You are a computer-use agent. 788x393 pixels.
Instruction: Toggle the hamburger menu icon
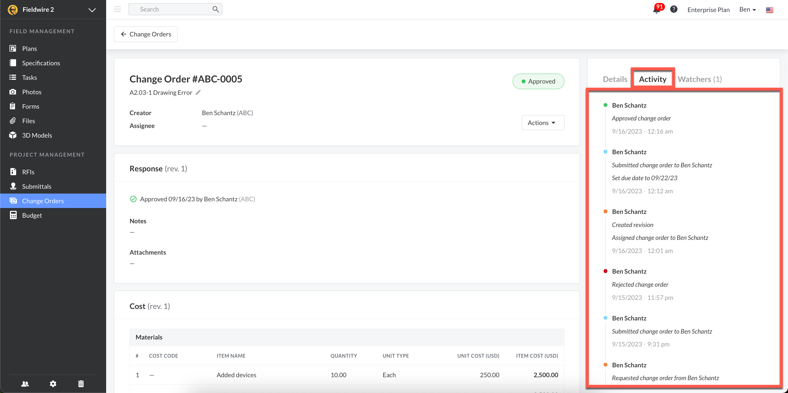pyautogui.click(x=117, y=9)
